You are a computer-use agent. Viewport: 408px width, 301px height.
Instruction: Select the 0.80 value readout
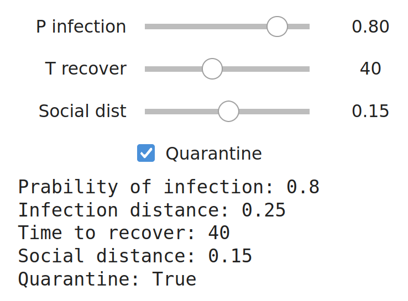pyautogui.click(x=370, y=27)
